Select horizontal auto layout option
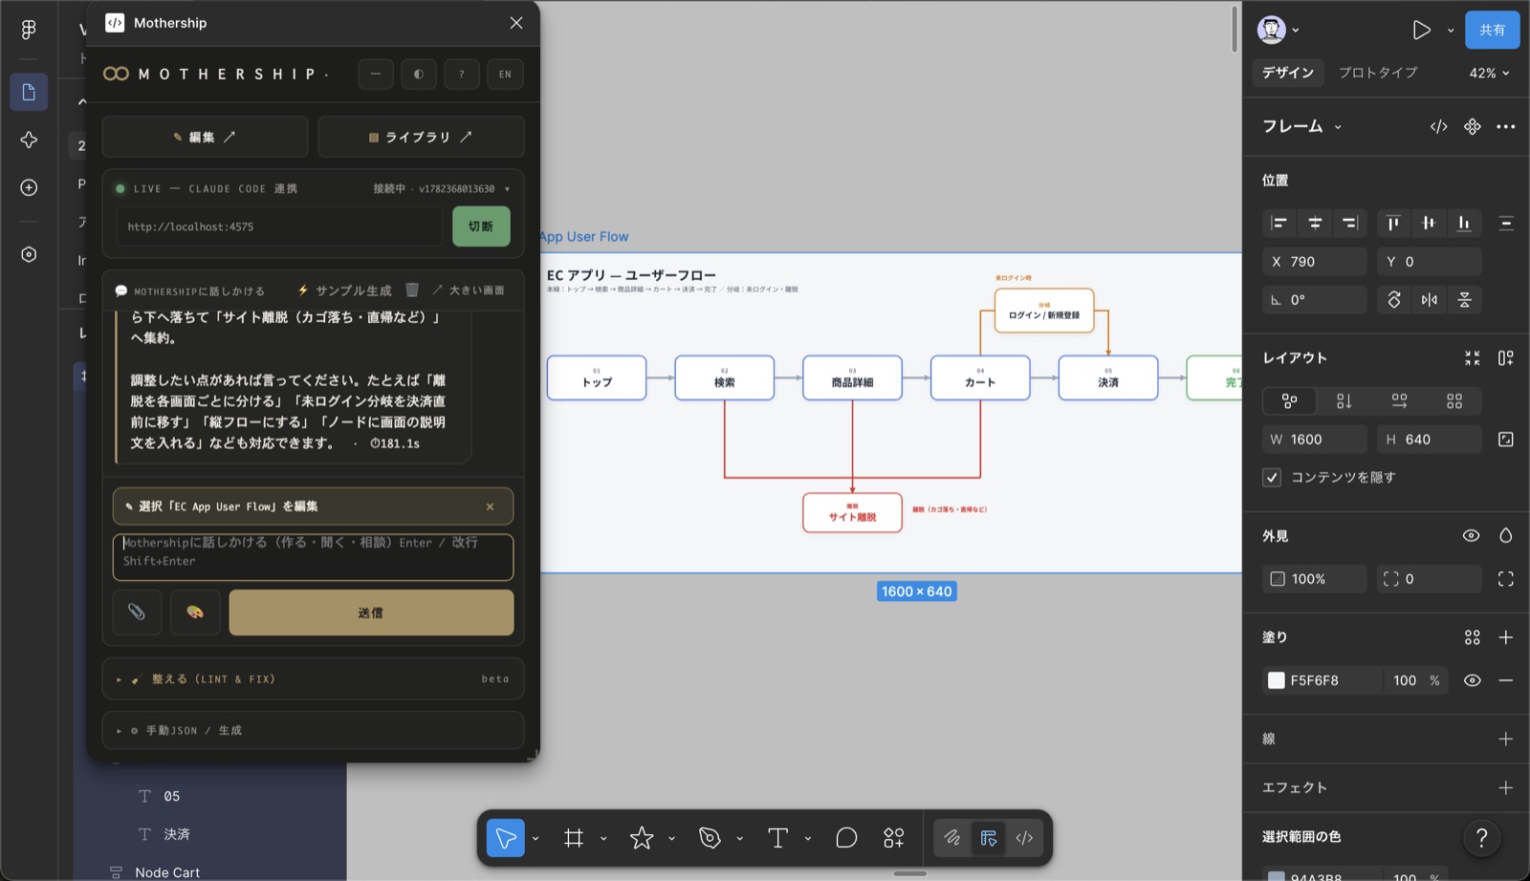This screenshot has height=881, width=1530. pyautogui.click(x=1399, y=401)
